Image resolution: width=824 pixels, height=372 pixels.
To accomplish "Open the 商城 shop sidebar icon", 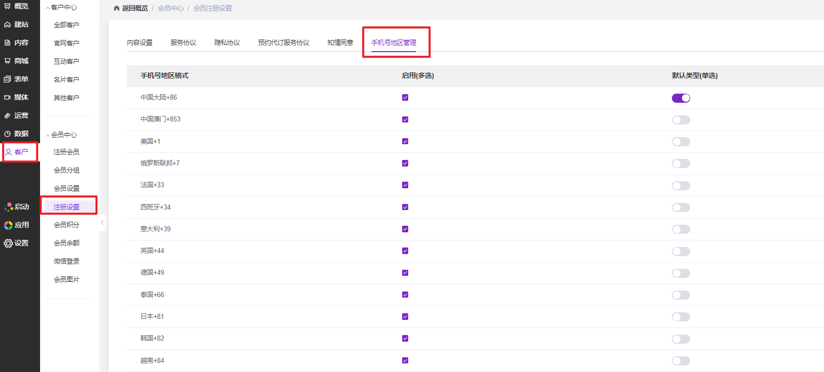I will click(8, 61).
